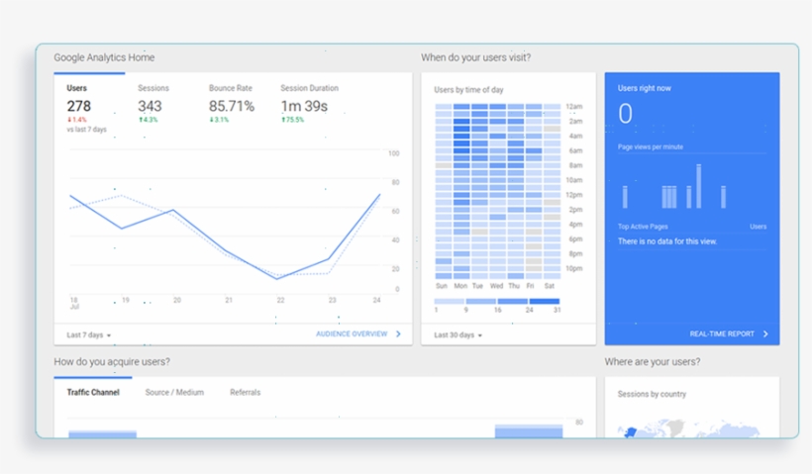The image size is (812, 474).
Task: Open the Last 7 days dropdown
Action: coord(89,334)
